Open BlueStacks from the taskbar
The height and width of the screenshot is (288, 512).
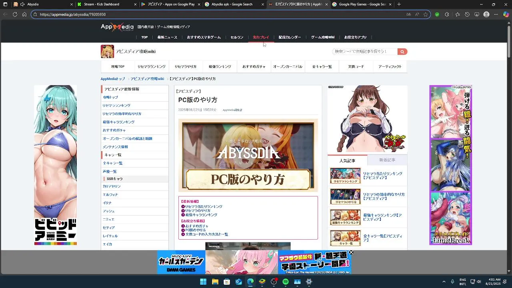click(x=262, y=282)
